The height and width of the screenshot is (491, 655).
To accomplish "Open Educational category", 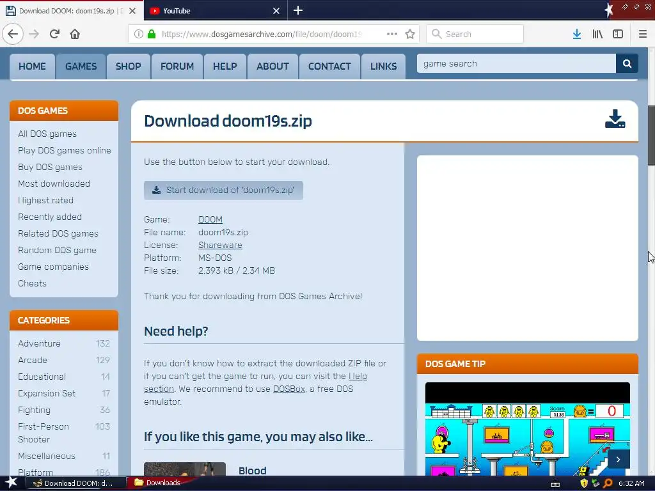I will coord(42,377).
